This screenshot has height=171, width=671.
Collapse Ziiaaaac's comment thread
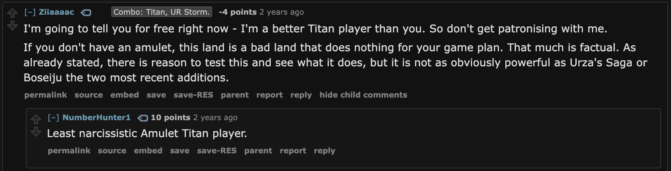click(x=30, y=12)
